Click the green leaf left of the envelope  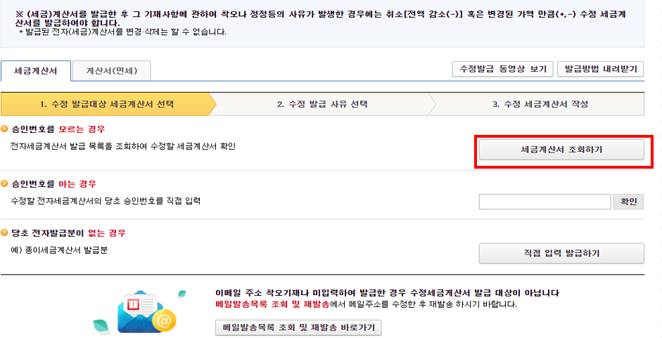click(101, 325)
